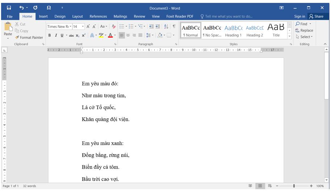Center align the text

click(x=128, y=35)
